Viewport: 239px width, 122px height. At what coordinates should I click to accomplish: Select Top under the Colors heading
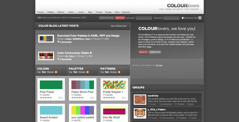(39, 72)
